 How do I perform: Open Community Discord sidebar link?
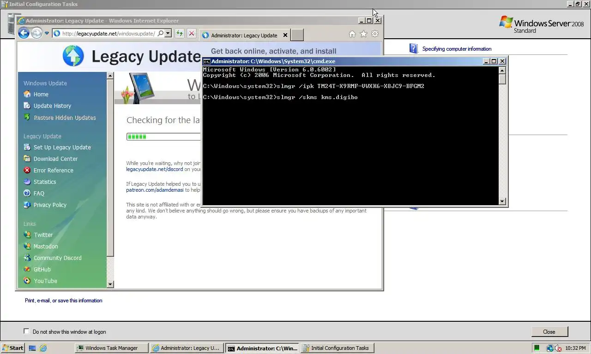pos(57,258)
